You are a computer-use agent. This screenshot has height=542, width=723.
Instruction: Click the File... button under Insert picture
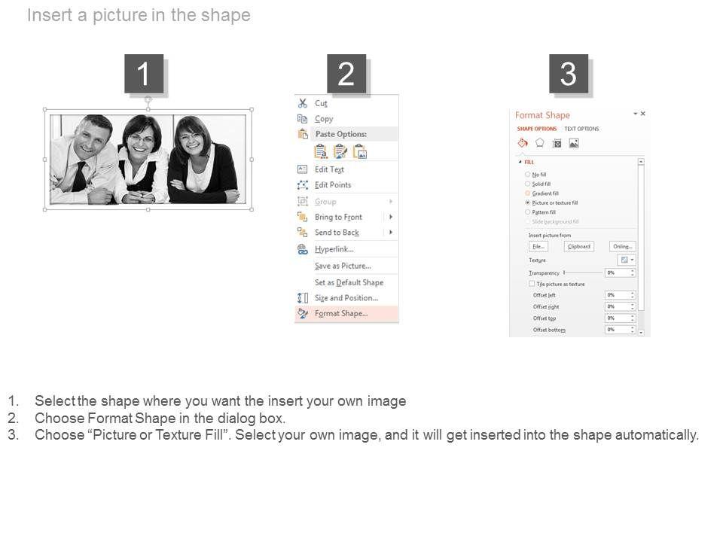click(x=538, y=247)
